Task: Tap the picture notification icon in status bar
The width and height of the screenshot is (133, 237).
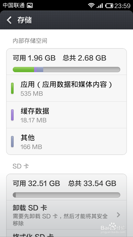Action: click(30, 6)
